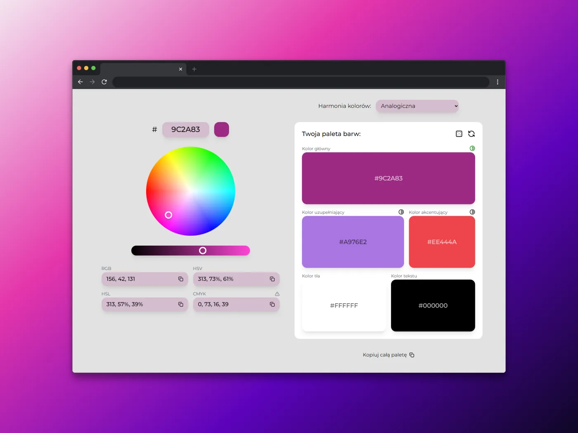Copy the RGB value 156, 42, 131
Image resolution: width=578 pixels, height=433 pixels.
click(x=181, y=279)
